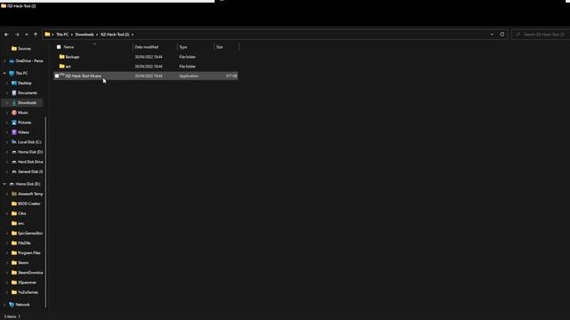Click File folder type of Backups row

187,57
